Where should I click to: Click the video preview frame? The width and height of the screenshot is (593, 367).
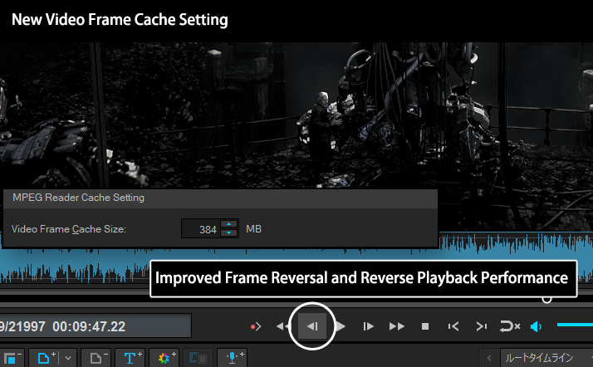click(296, 115)
